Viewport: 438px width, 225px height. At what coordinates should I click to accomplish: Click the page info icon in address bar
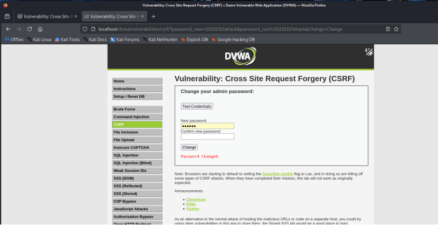93,29
